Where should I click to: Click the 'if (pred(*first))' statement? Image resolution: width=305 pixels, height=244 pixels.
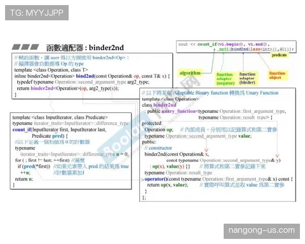(34, 167)
